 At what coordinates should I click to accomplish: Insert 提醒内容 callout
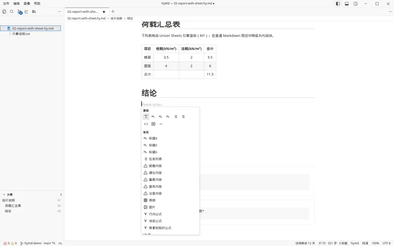click(170, 166)
